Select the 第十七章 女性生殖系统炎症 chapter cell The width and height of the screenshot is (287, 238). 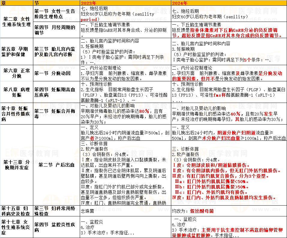[x=16, y=227]
